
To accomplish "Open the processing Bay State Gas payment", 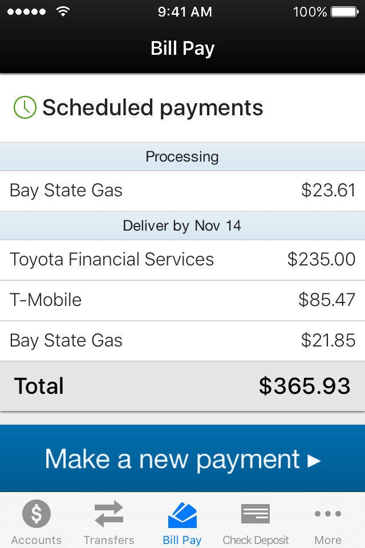I will pos(182,191).
